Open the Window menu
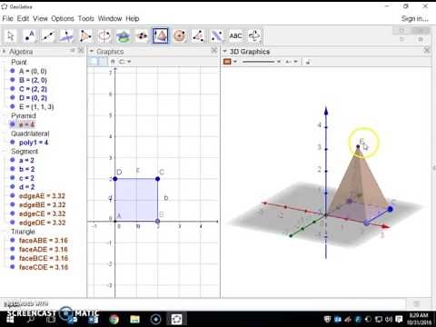The height and width of the screenshot is (327, 436). (110, 18)
